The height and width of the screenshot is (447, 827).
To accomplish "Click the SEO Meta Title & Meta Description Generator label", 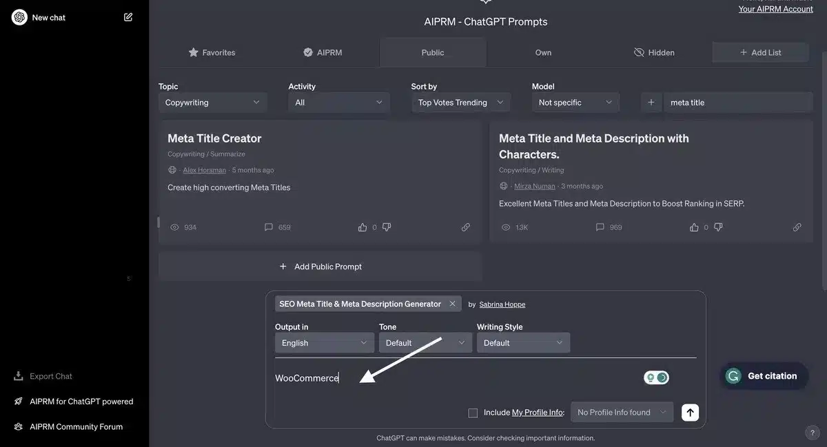I will (360, 304).
